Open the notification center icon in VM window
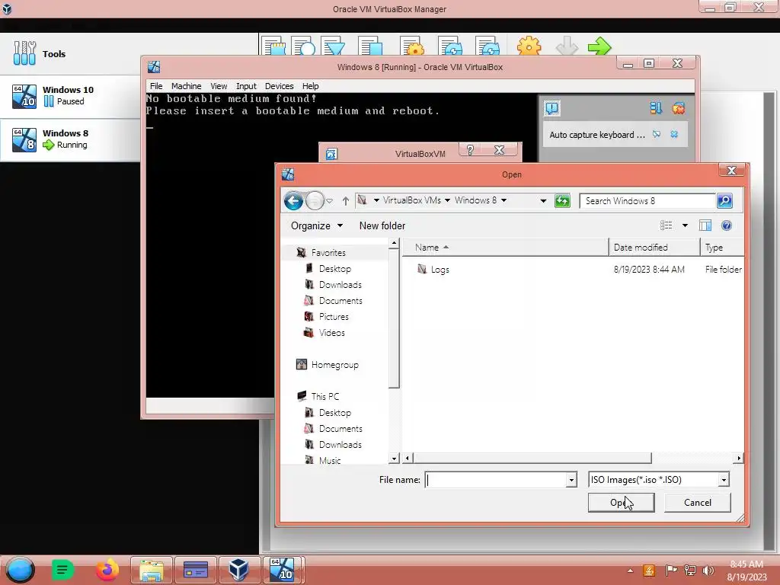The image size is (780, 585). click(x=552, y=108)
